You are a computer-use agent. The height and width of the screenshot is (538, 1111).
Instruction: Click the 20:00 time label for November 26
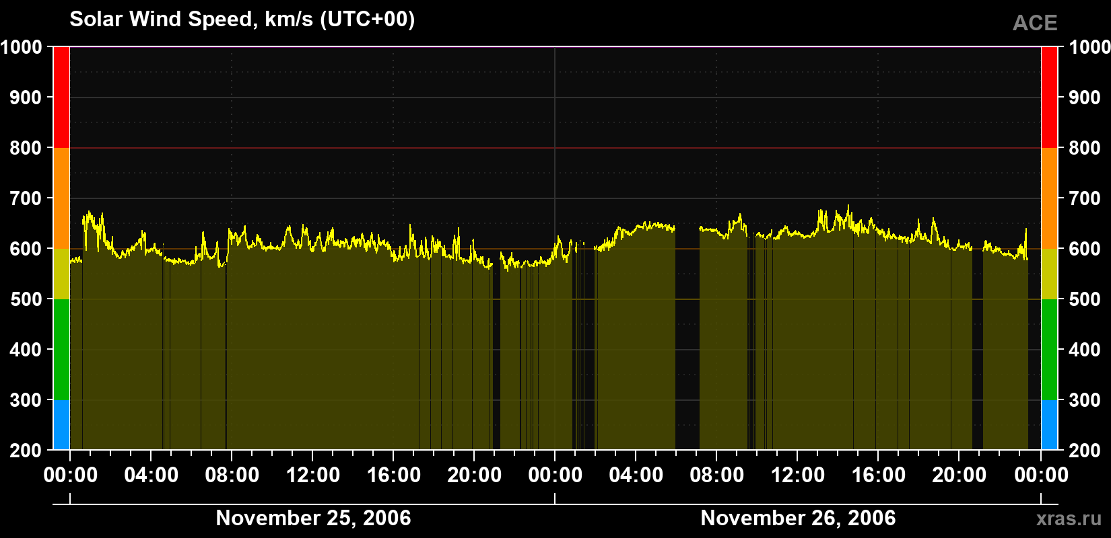(959, 475)
